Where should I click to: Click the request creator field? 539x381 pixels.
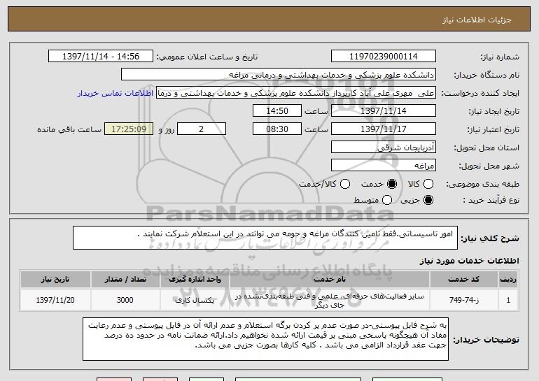point(296,93)
